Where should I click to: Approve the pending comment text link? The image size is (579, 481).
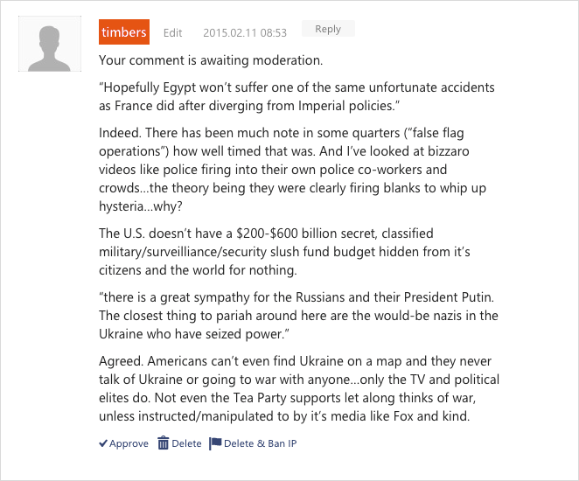(x=129, y=443)
